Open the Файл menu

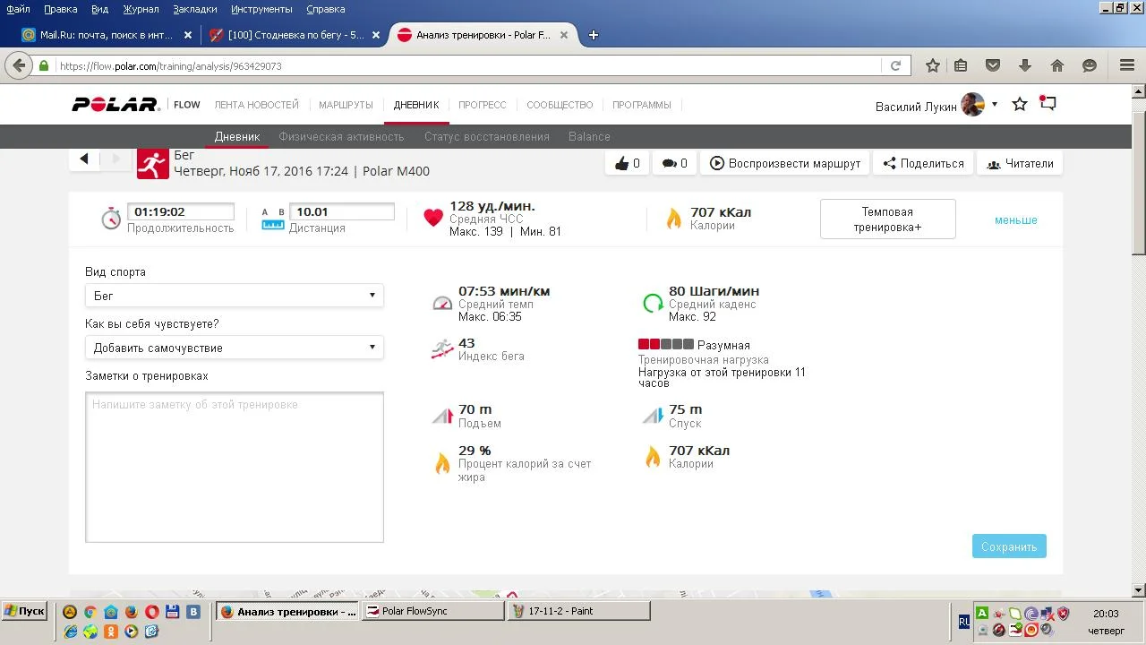18,9
